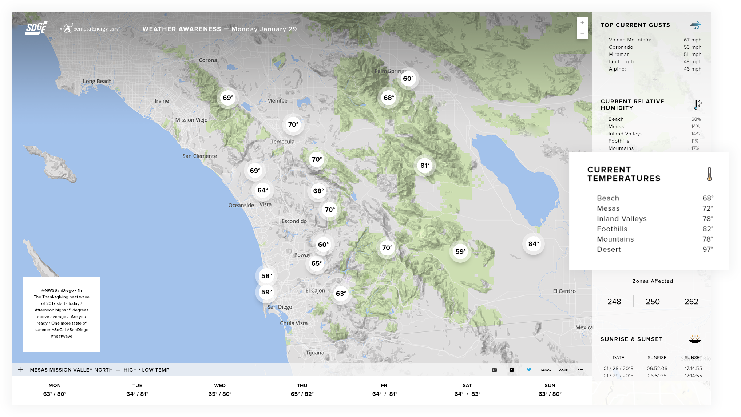The width and height of the screenshot is (741, 417).
Task: Open the Twitter bird icon
Action: pyautogui.click(x=529, y=370)
